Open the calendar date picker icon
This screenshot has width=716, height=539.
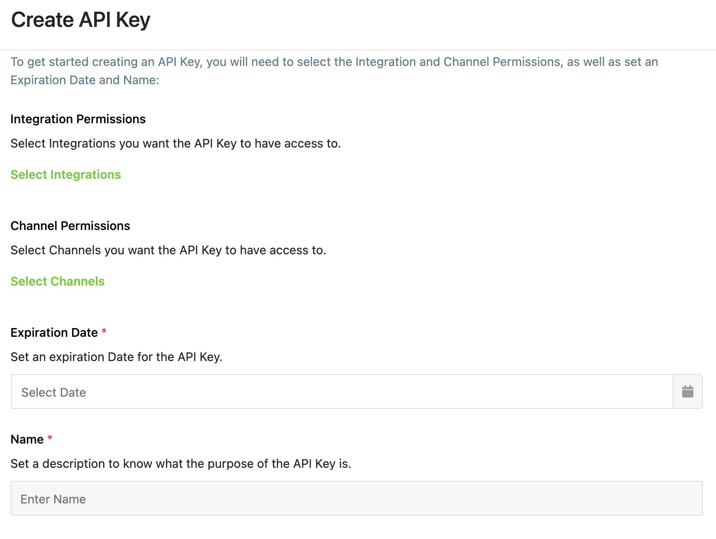(688, 391)
